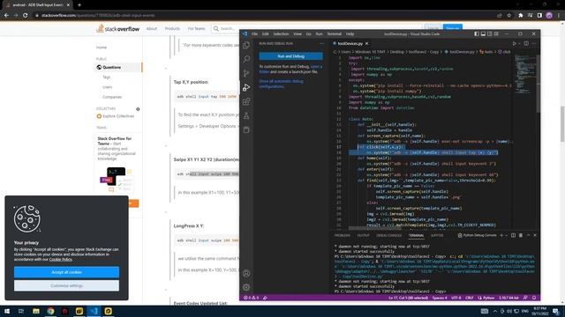Screen dimensions: 565x317
Task: Click the Run and Debug button
Action: pos(290,56)
